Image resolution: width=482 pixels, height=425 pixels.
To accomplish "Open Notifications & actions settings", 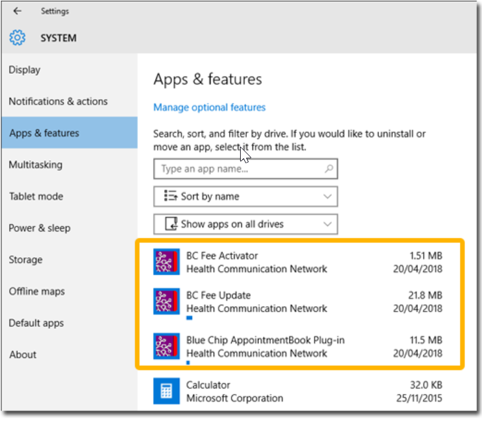I will (70, 101).
